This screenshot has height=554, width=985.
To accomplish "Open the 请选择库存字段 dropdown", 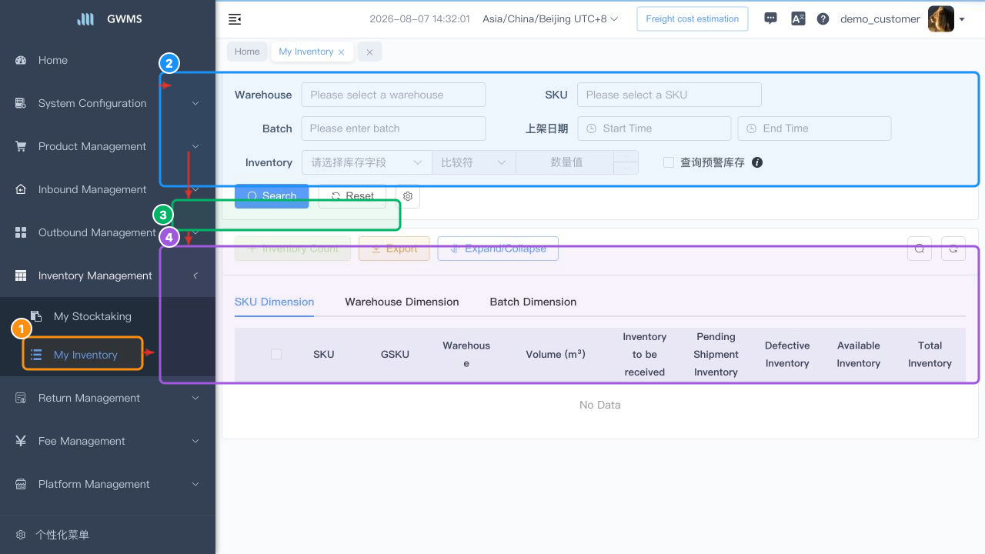I will 366,162.
